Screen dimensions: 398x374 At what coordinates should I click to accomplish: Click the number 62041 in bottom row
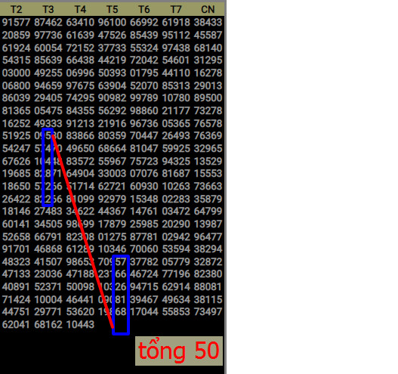(x=17, y=324)
